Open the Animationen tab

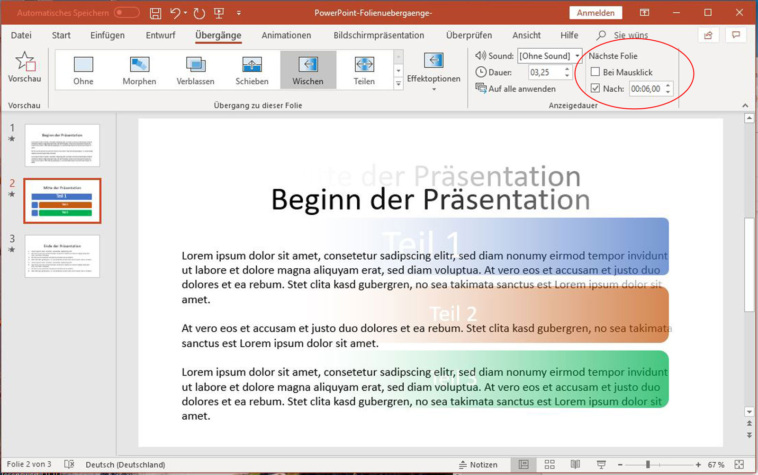click(286, 35)
